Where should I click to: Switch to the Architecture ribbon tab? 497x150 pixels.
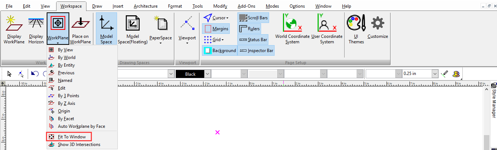point(145,6)
